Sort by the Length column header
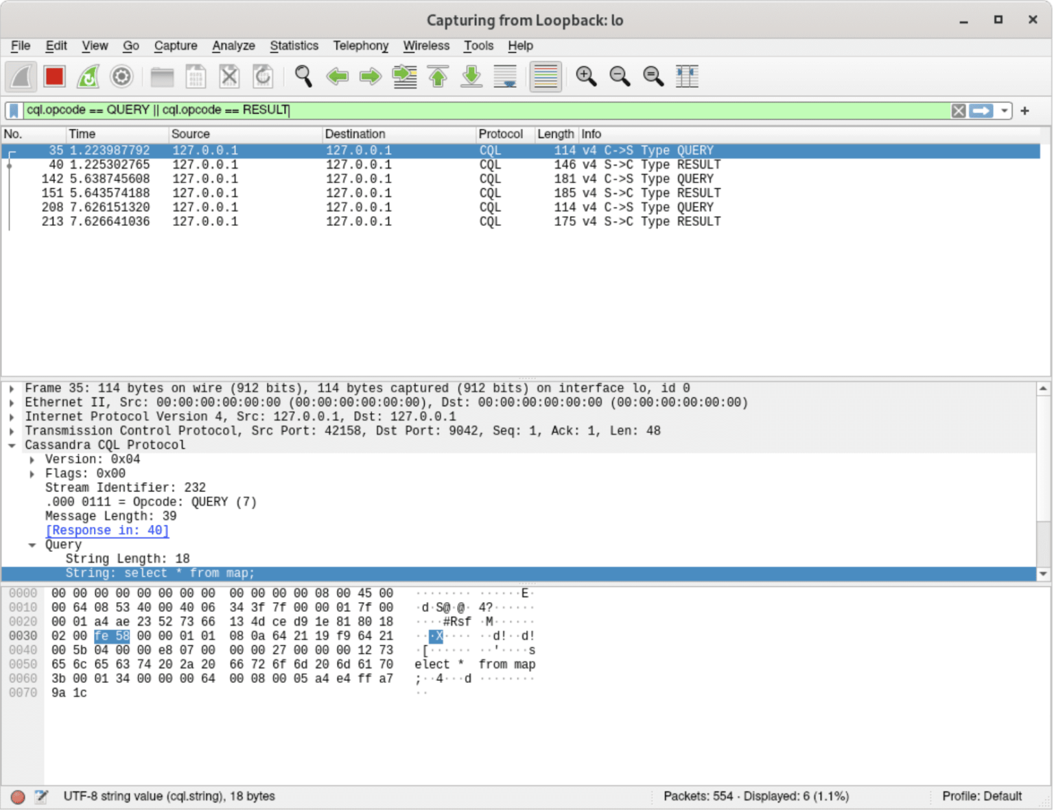 click(x=556, y=134)
